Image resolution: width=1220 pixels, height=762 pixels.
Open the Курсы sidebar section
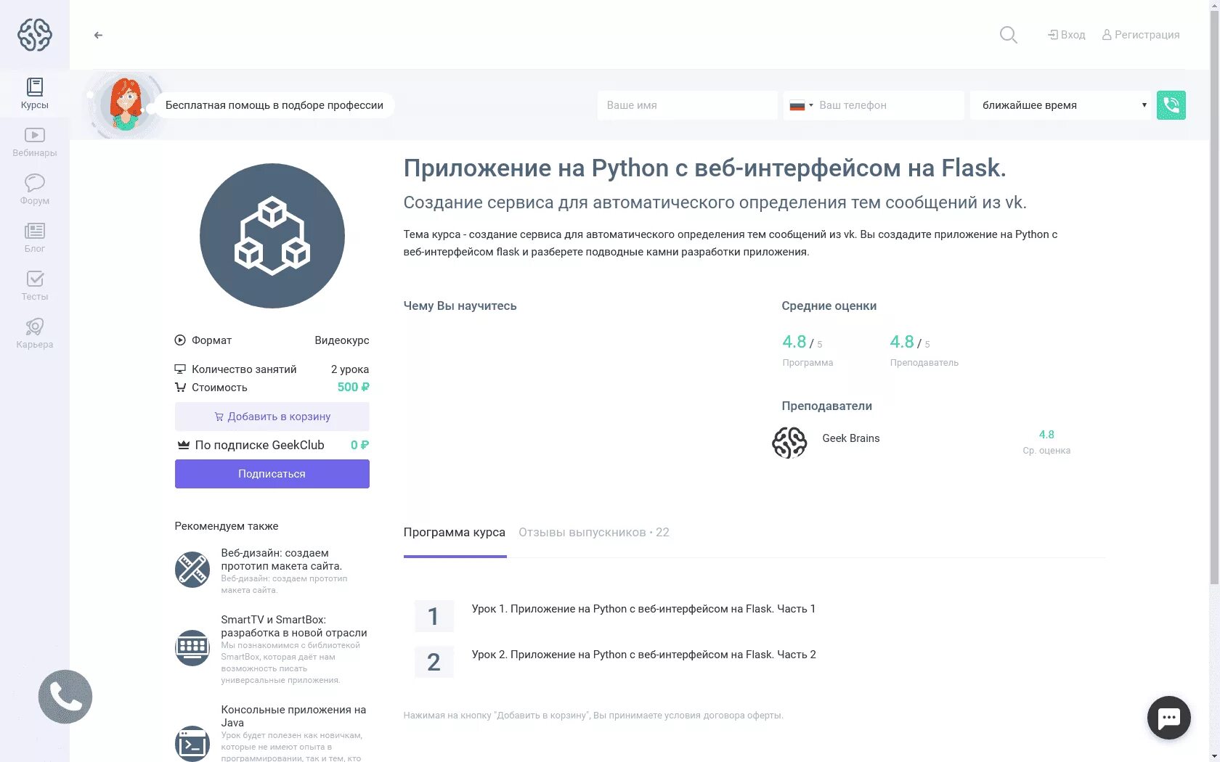[35, 94]
